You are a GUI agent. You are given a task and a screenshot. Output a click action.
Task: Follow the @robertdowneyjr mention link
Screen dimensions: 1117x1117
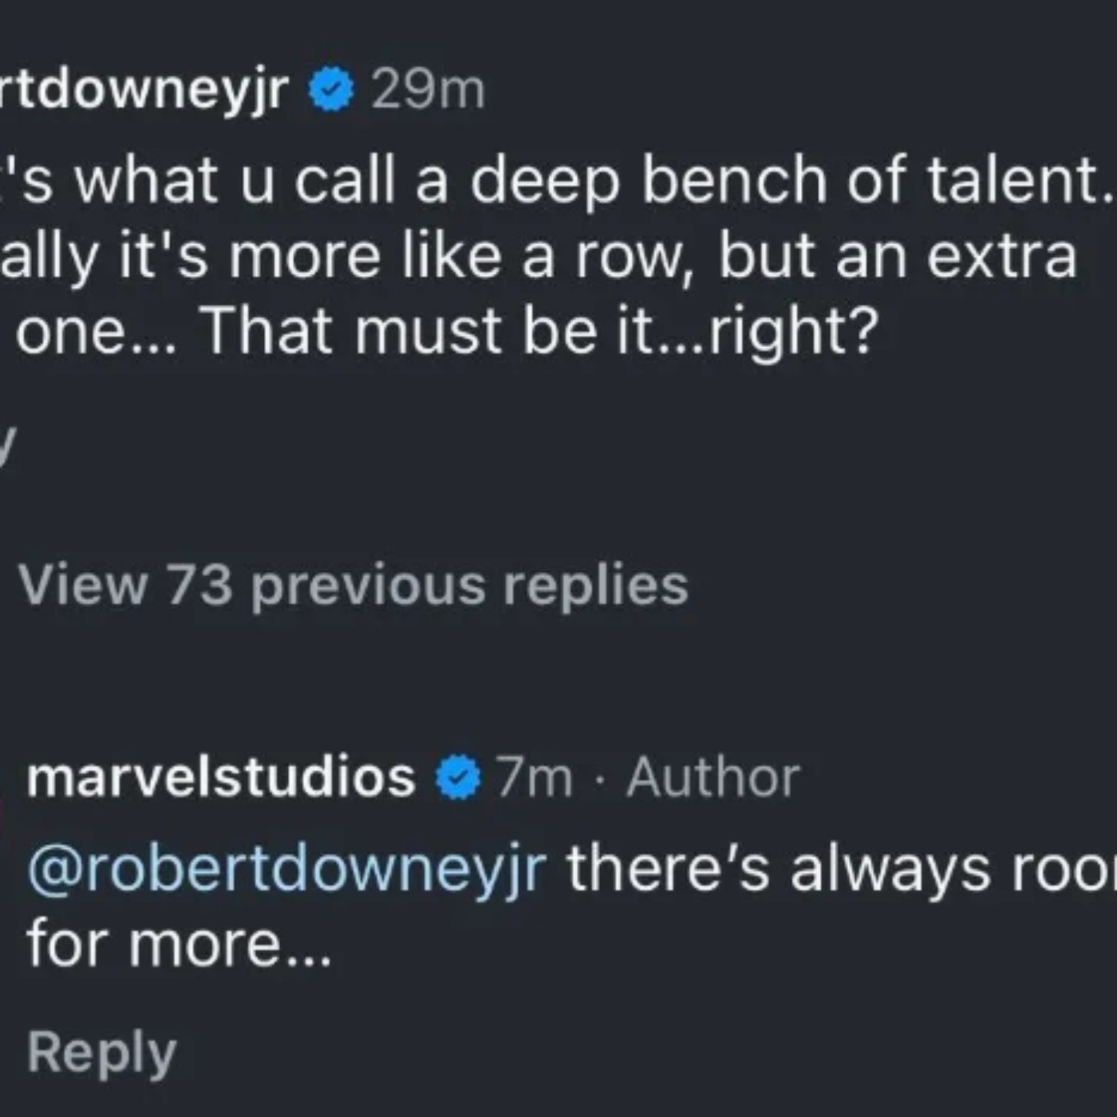pyautogui.click(x=287, y=870)
